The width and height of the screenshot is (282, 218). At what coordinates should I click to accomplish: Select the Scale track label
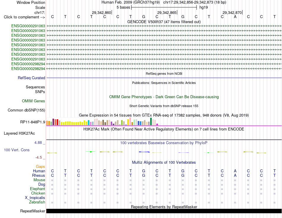(40, 7)
